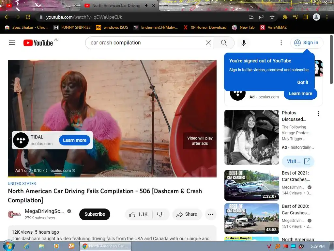Click the lock icon in the address bar

point(41,17)
